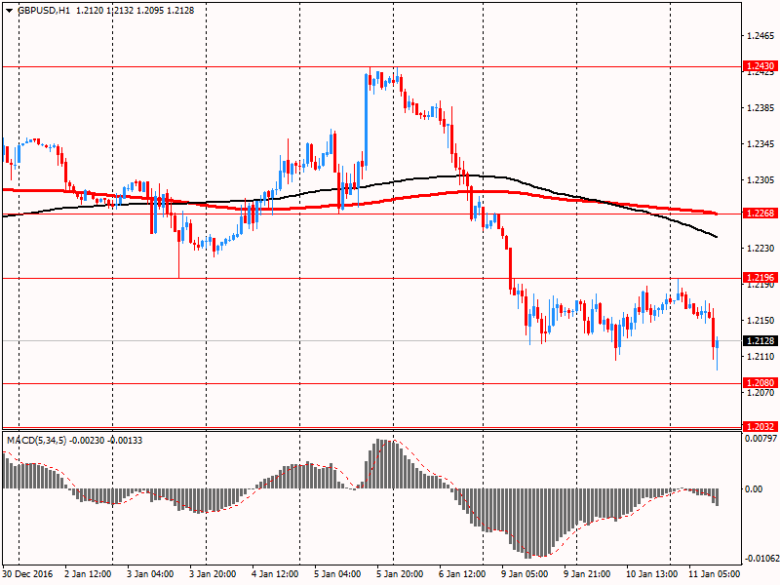The width and height of the screenshot is (780, 585).
Task: Click the 3 Jan 04:00 time label
Action: (151, 574)
